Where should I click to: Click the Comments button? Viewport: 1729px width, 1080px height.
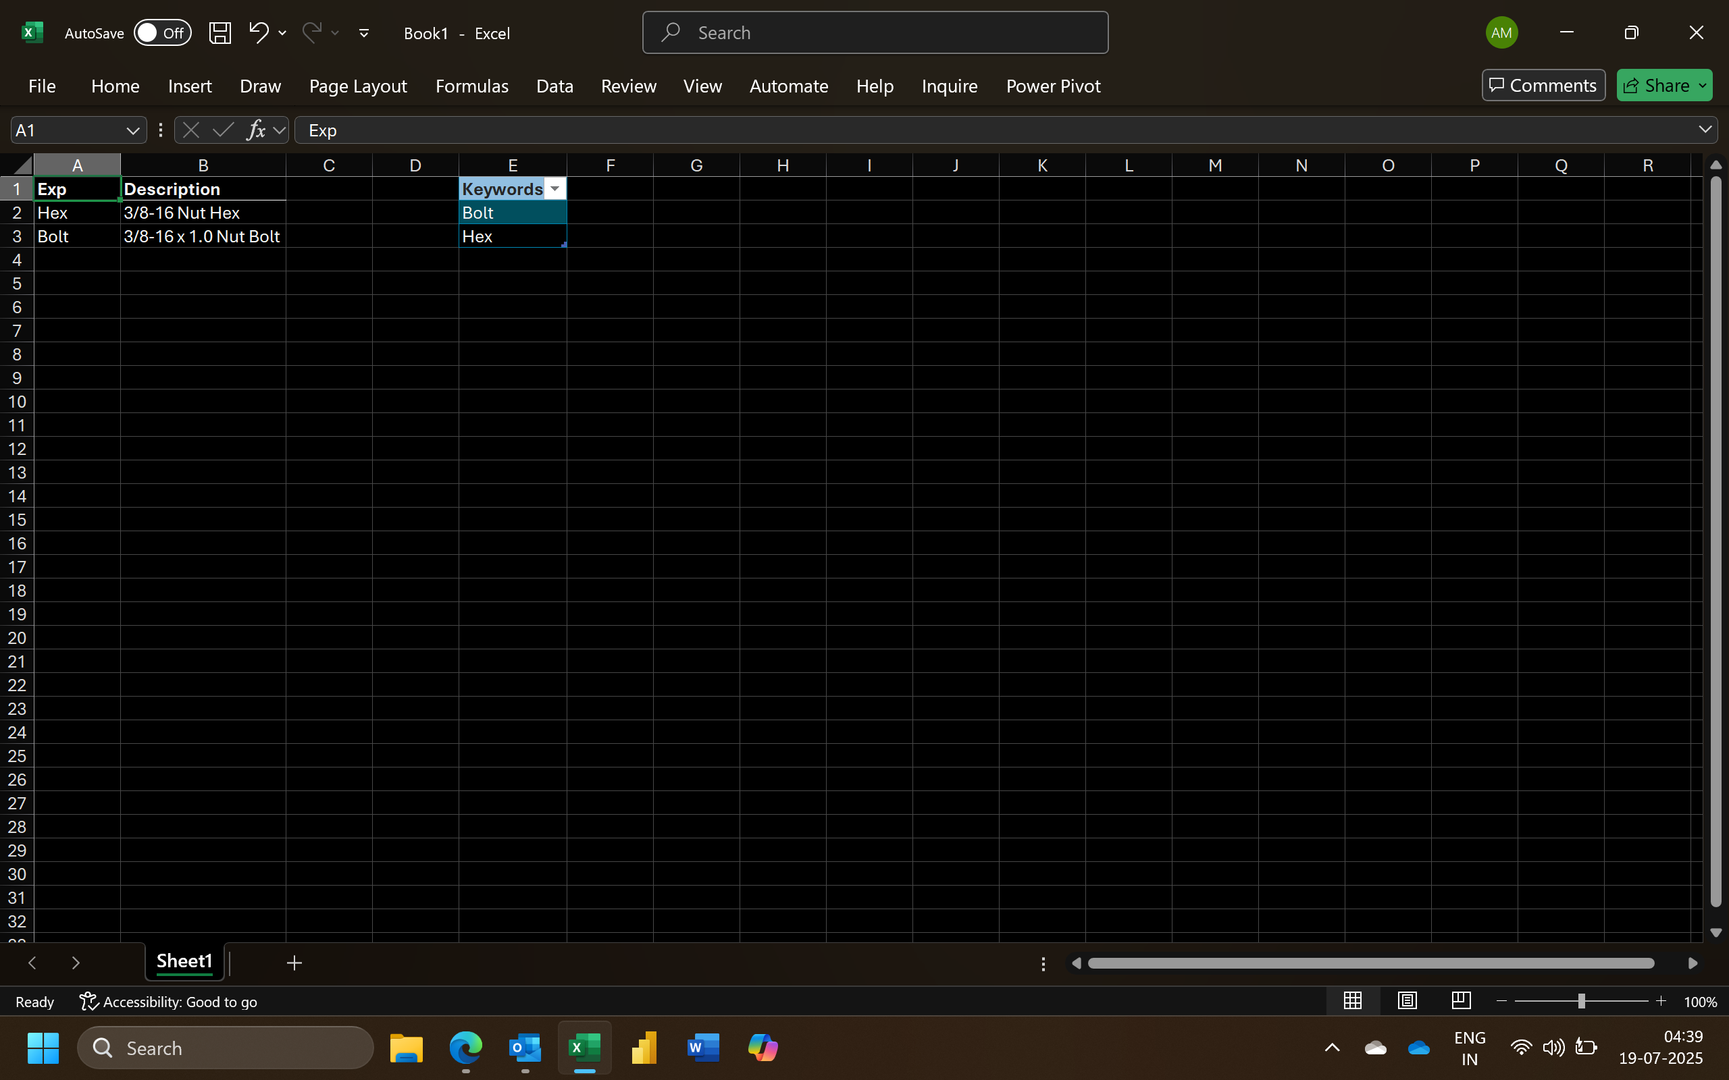(1543, 86)
